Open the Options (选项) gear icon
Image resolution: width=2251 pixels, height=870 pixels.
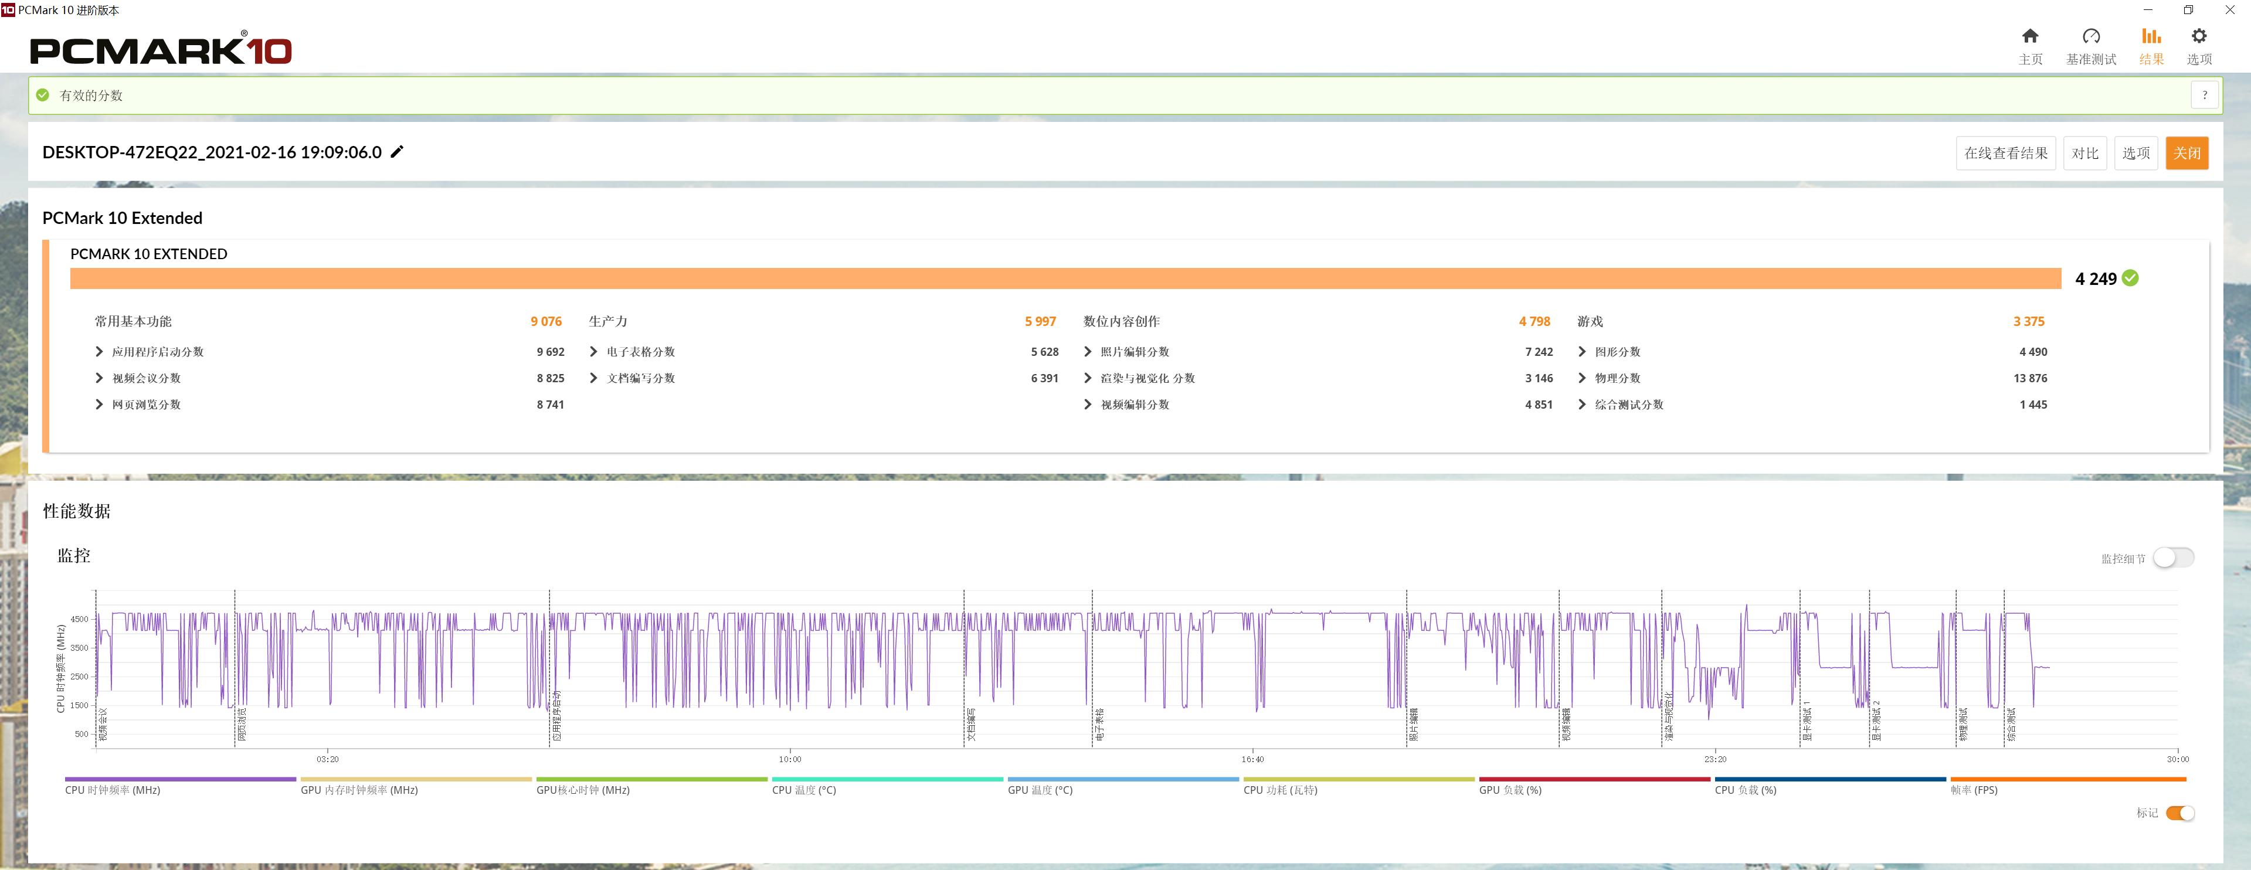pyautogui.click(x=2199, y=37)
